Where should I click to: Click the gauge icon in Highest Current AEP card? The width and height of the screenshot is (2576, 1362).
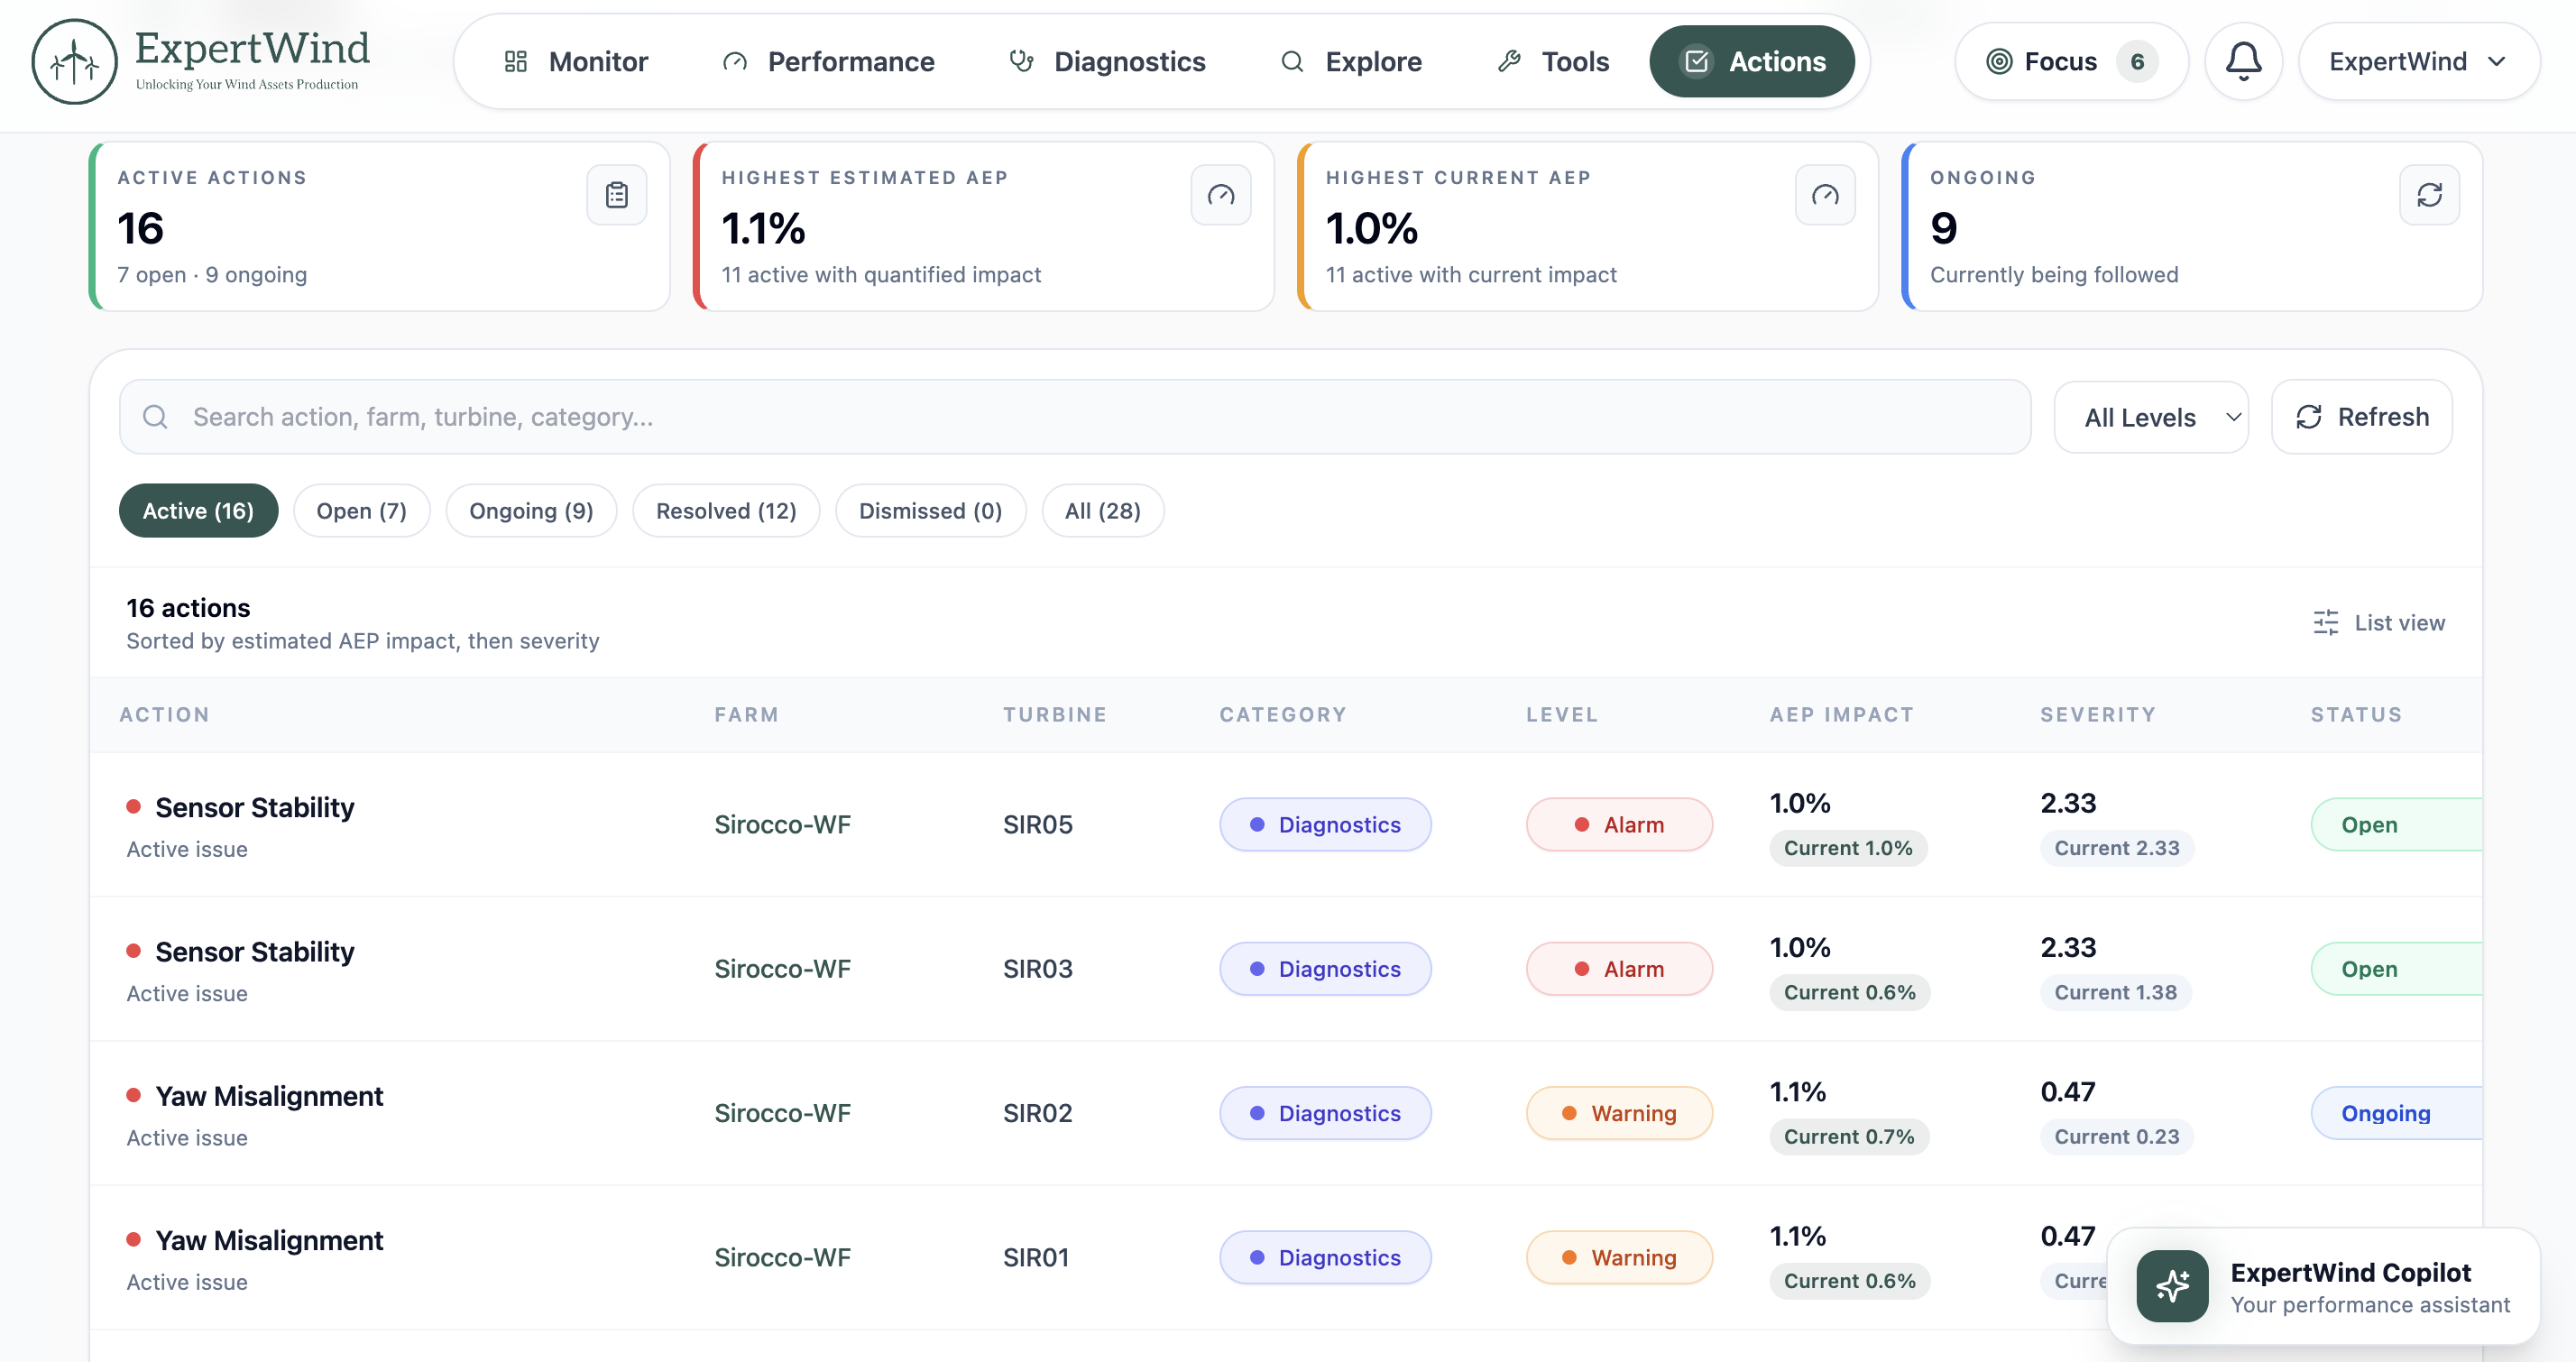(x=1825, y=195)
